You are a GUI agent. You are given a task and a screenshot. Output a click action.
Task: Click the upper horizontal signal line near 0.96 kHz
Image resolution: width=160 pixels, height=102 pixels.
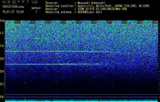[x=57, y=52]
